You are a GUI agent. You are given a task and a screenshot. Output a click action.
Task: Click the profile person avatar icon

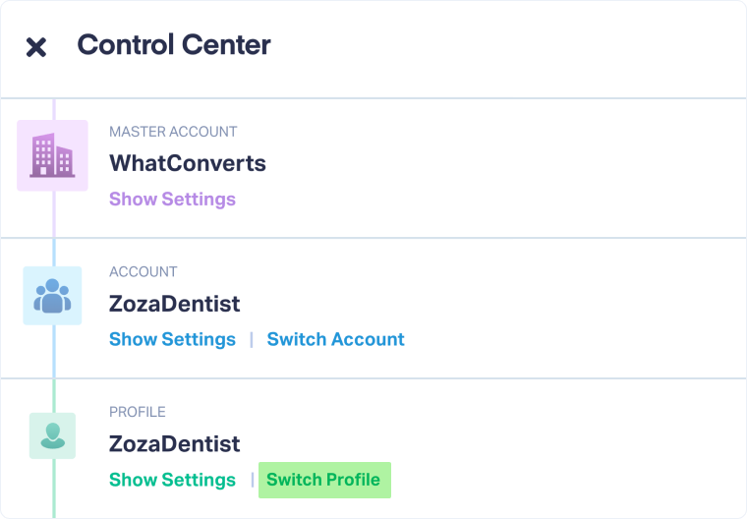(52, 435)
